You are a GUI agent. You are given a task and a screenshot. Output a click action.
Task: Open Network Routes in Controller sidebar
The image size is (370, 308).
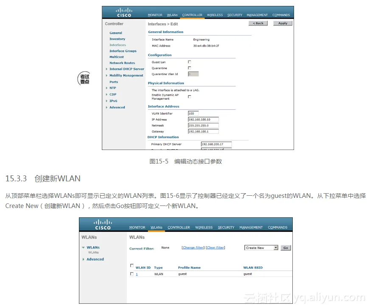122,63
